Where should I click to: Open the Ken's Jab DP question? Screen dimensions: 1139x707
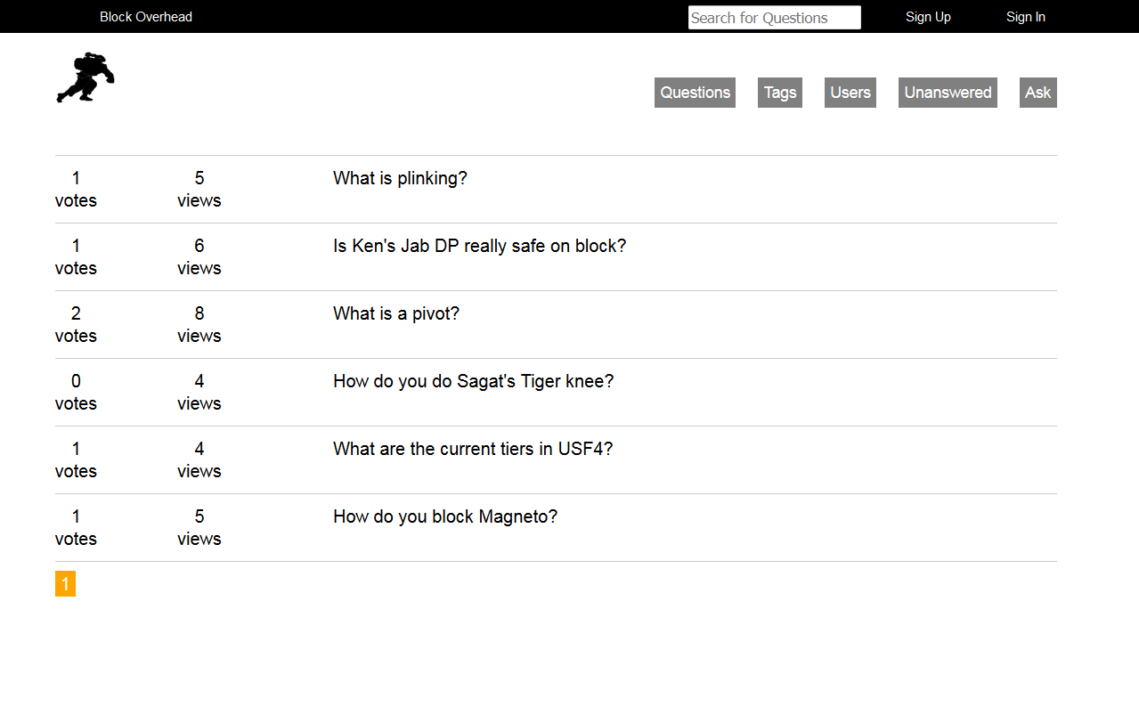tap(480, 246)
